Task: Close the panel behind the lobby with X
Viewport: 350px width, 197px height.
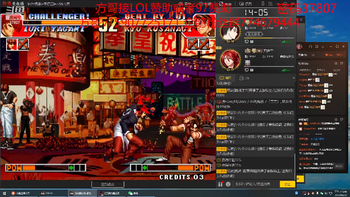Action: click(x=301, y=20)
